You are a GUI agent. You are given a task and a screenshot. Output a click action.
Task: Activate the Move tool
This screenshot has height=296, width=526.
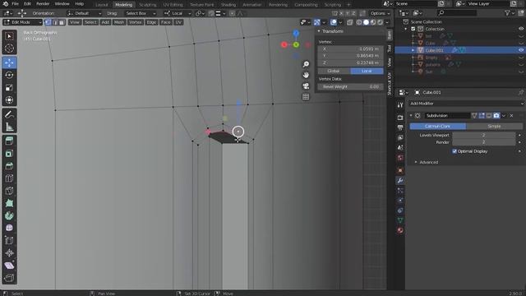(x=9, y=62)
